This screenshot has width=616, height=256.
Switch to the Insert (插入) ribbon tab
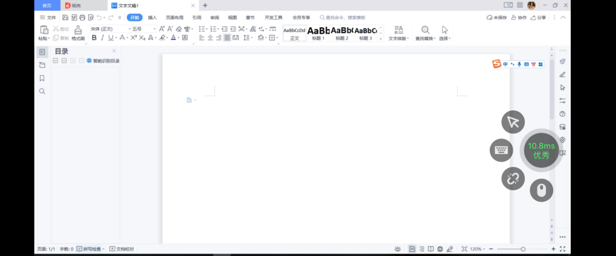pos(152,18)
